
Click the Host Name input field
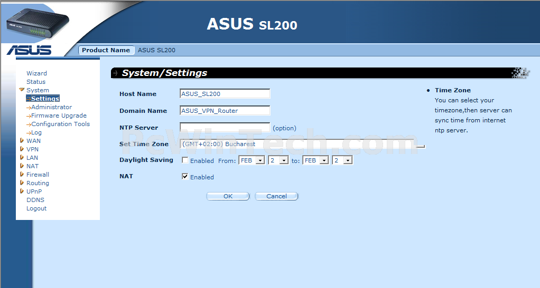pos(225,94)
